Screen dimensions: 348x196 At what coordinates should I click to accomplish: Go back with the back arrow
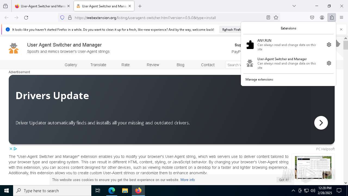click(7, 18)
